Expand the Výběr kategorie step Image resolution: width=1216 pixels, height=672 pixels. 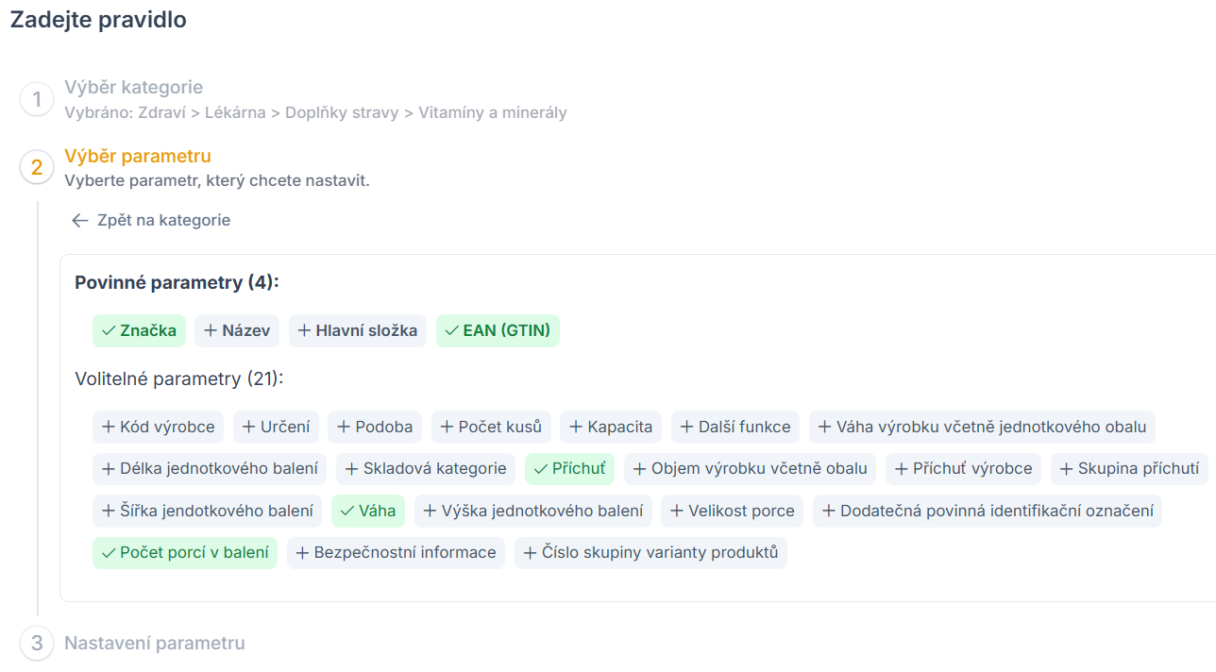133,88
